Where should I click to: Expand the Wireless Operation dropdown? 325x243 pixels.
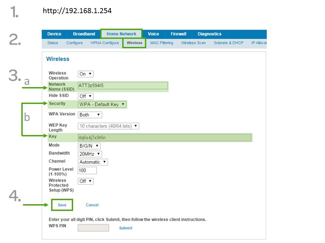[86, 74]
